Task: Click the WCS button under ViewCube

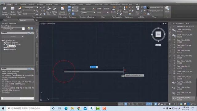Action: (158, 45)
